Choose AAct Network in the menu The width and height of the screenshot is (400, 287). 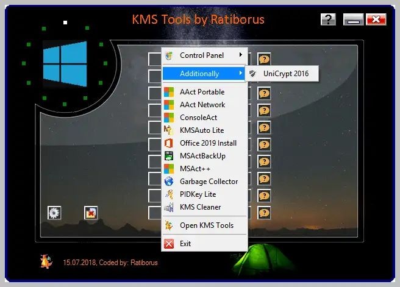tap(202, 105)
